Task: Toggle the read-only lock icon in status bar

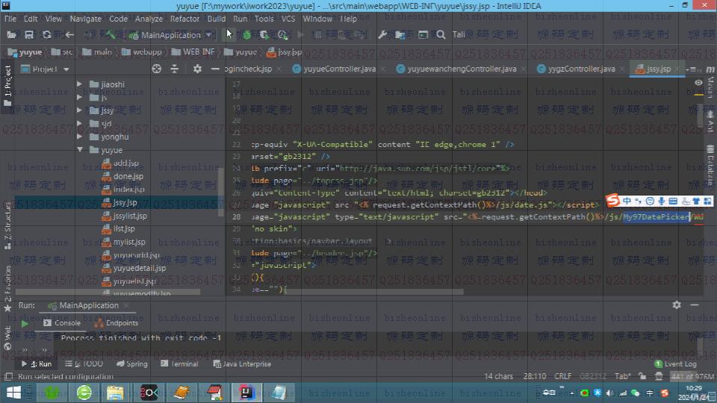Action: point(642,376)
